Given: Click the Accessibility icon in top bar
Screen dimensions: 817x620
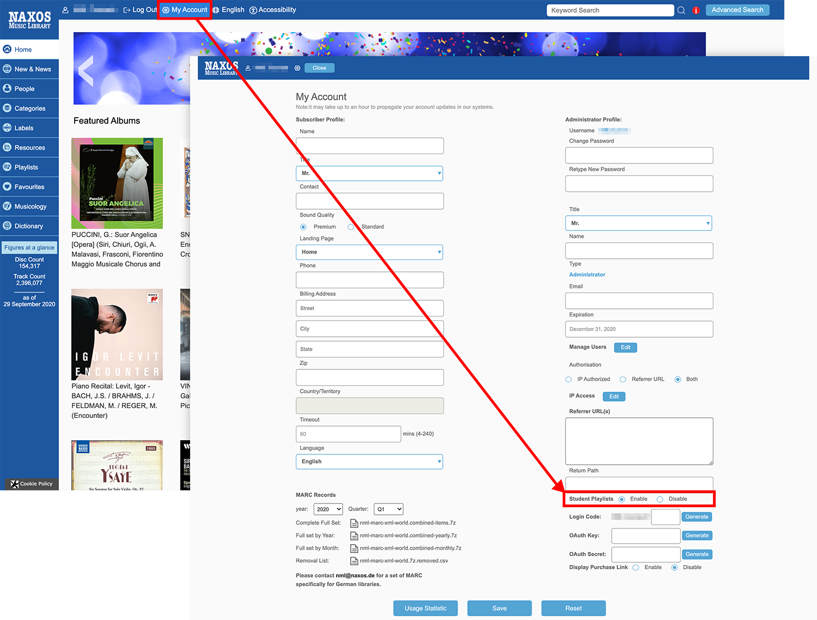Looking at the screenshot, I should tap(253, 10).
